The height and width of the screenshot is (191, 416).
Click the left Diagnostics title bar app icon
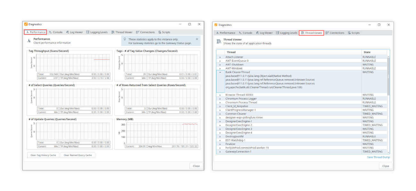(26, 24)
